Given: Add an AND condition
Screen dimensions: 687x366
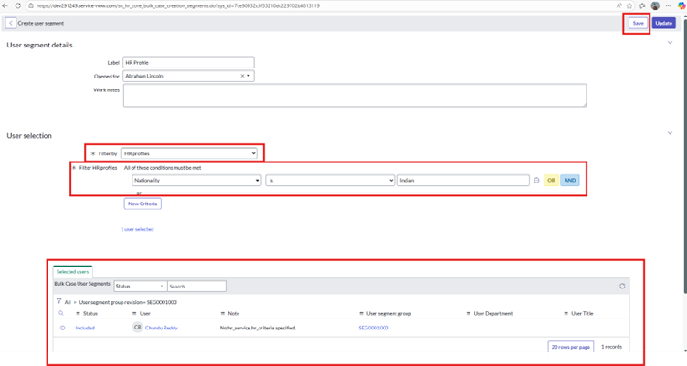Looking at the screenshot, I should [x=569, y=181].
